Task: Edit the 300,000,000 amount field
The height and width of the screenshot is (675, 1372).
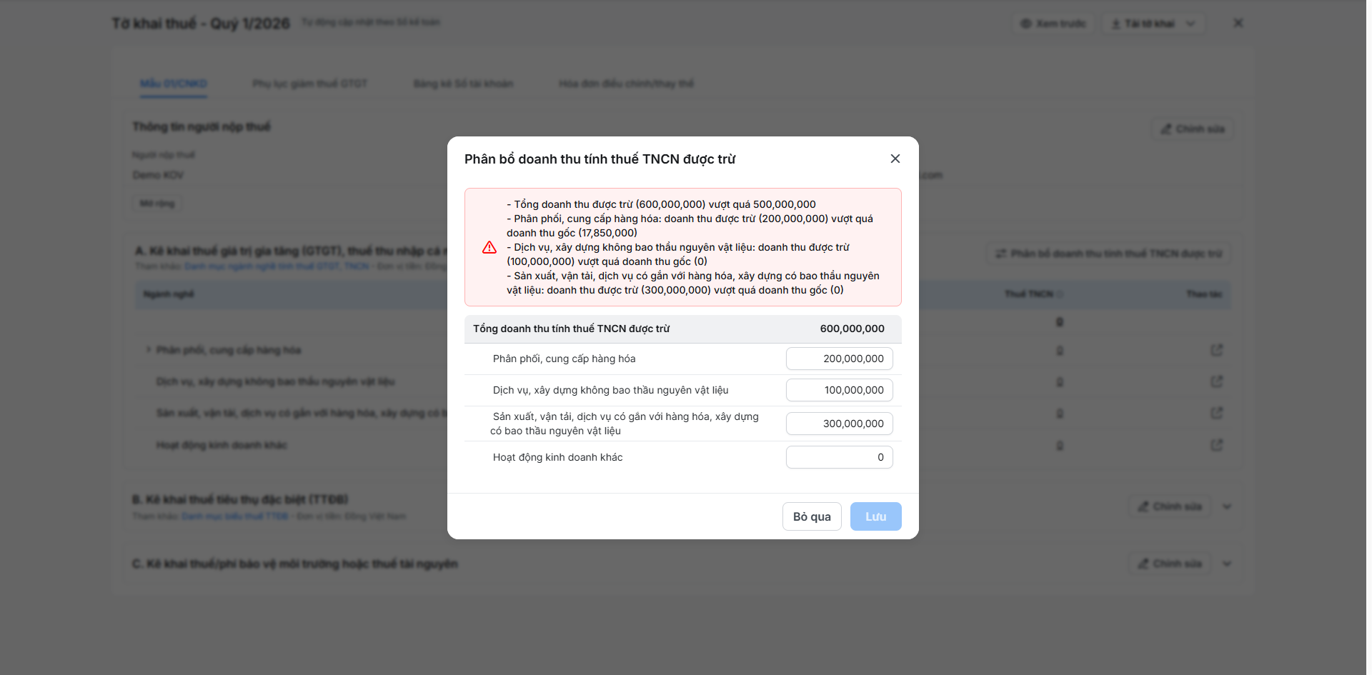Action: 839,424
